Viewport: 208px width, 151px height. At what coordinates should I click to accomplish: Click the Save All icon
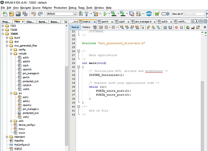tap(25, 14)
